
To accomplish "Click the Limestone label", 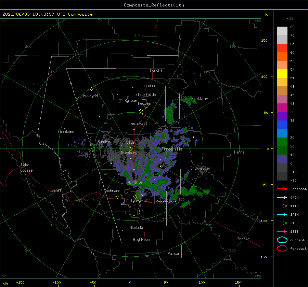I will (x=65, y=132).
